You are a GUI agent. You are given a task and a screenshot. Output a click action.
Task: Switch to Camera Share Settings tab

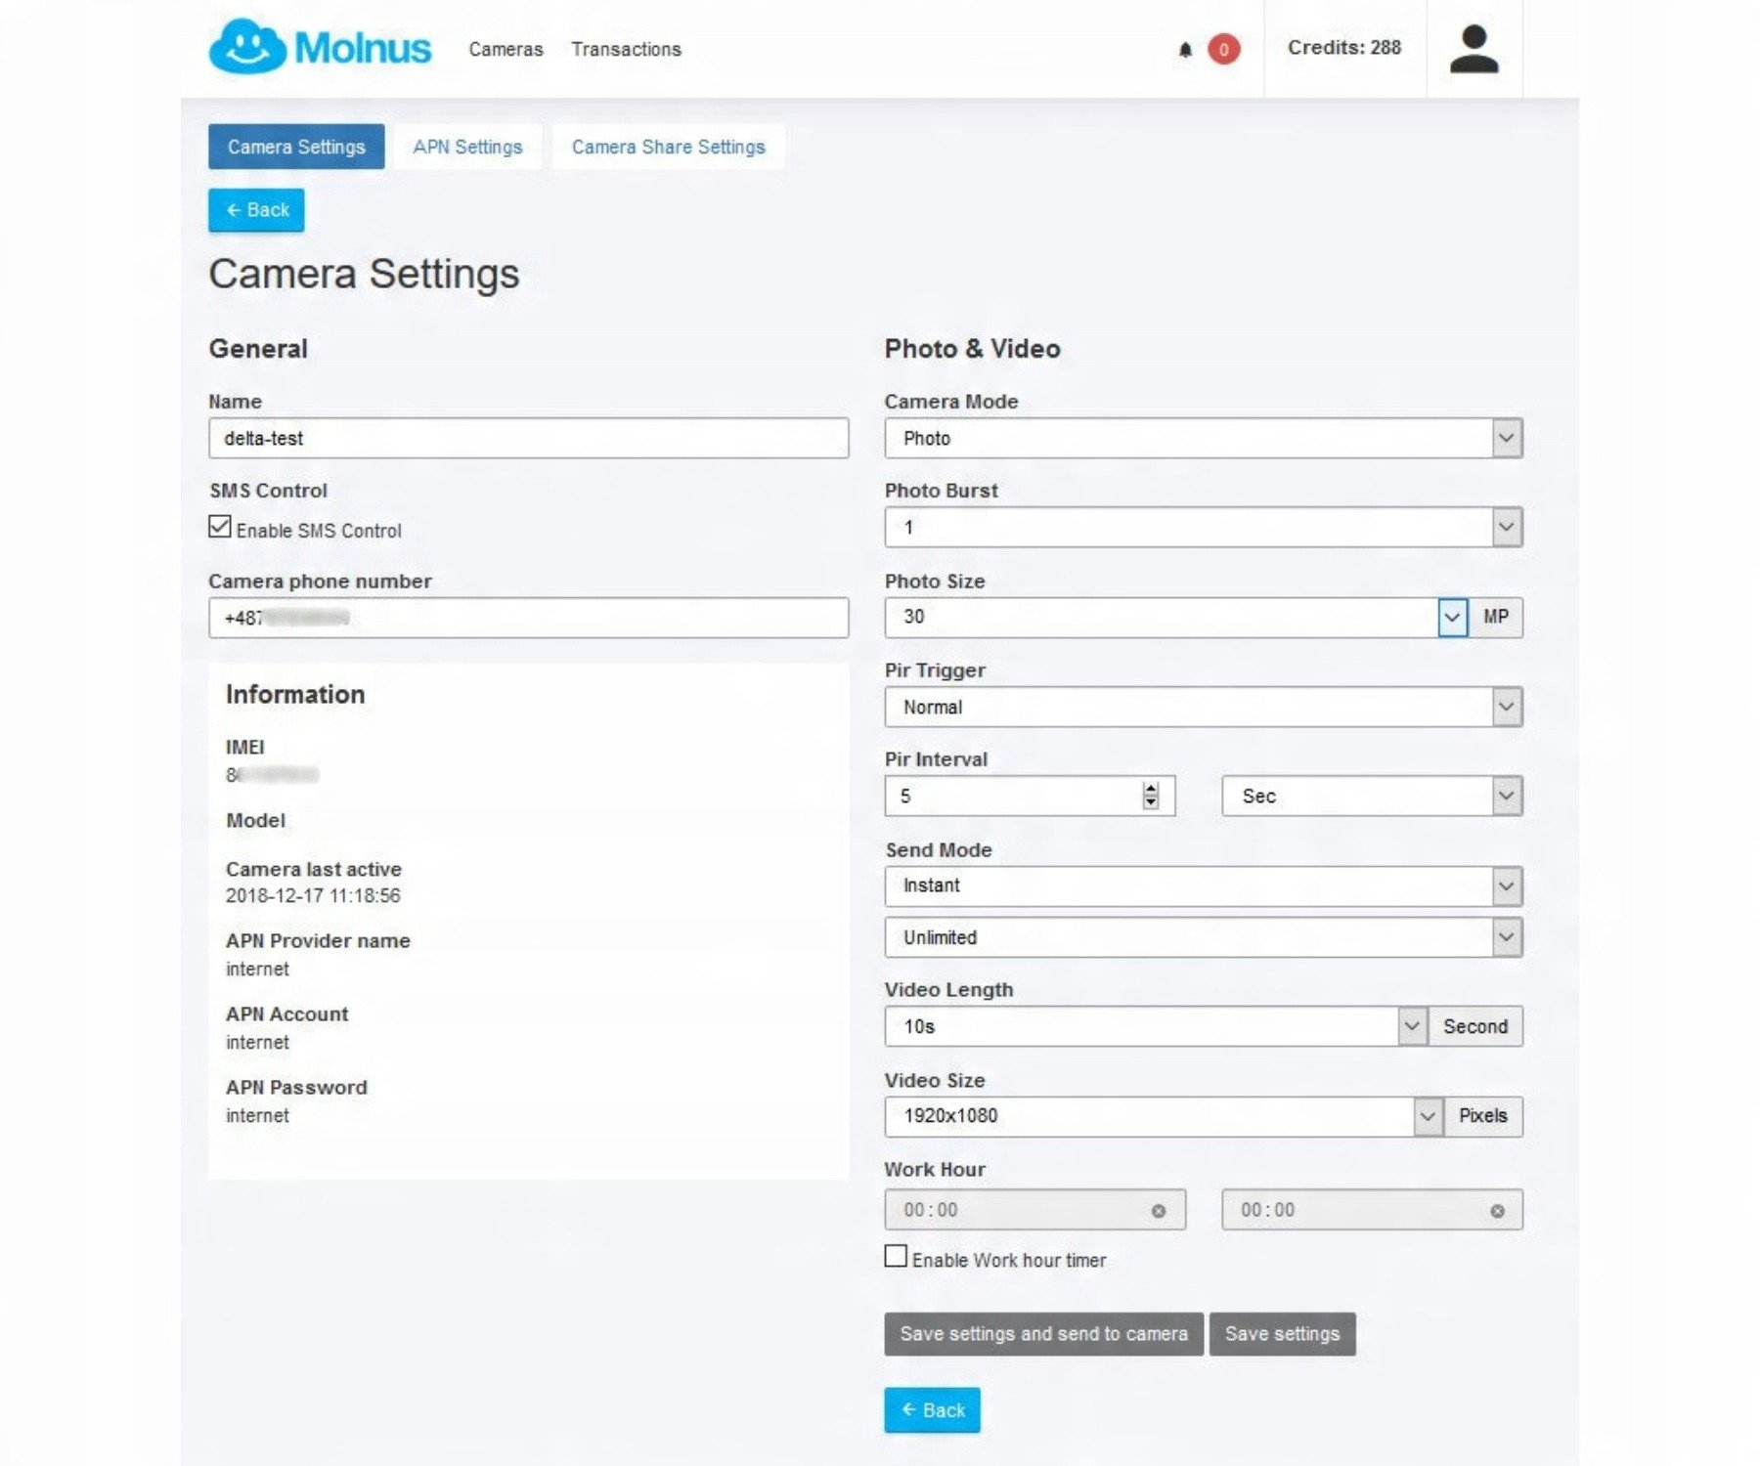tap(668, 147)
